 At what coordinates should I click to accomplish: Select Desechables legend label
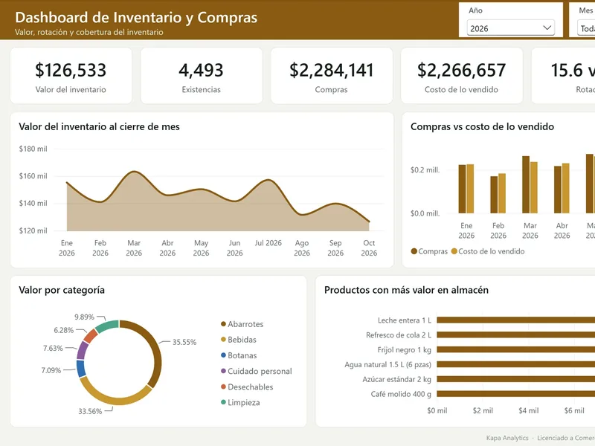[251, 387]
